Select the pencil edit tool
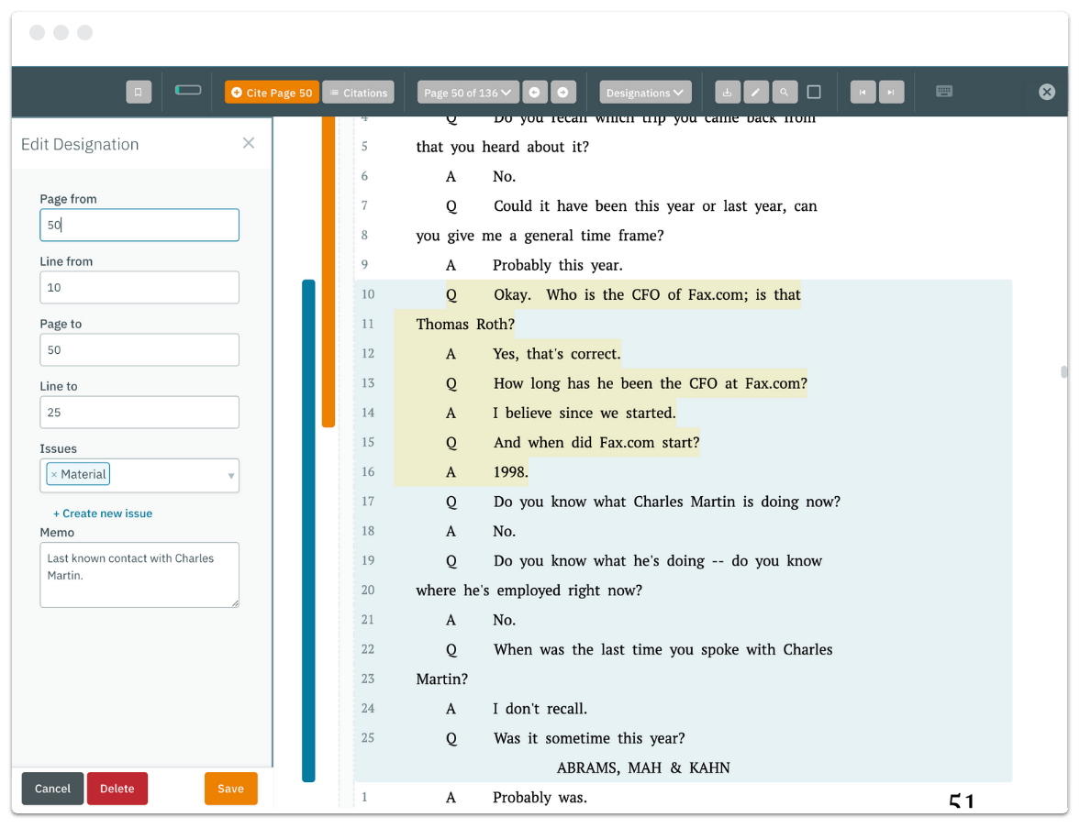1080x828 pixels. click(756, 92)
